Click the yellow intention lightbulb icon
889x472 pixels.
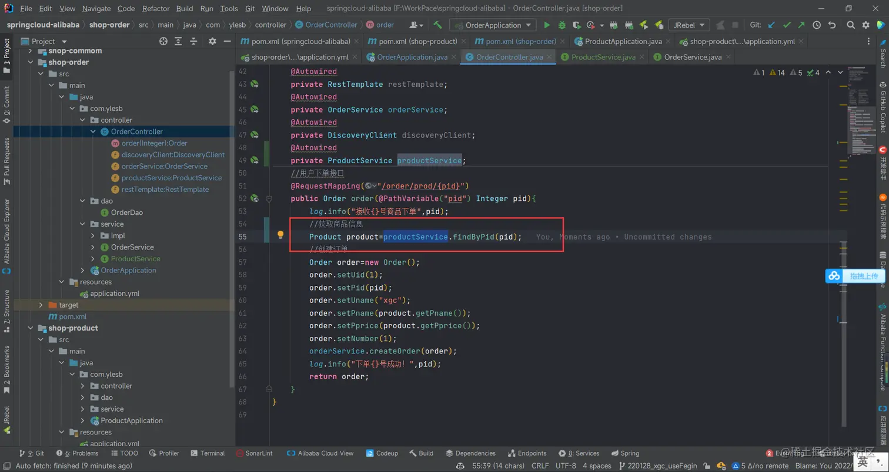280,235
